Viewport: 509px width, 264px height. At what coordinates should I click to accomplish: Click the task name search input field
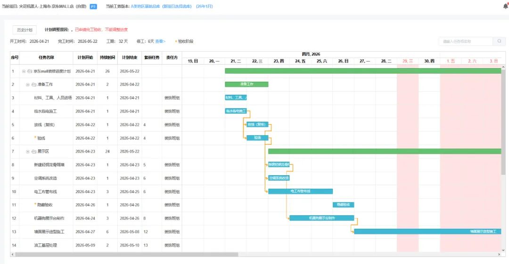tap(466, 41)
